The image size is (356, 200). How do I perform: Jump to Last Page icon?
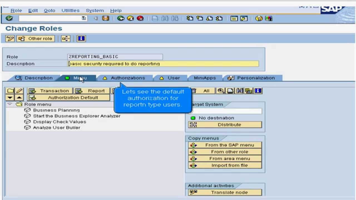[x=219, y=18]
